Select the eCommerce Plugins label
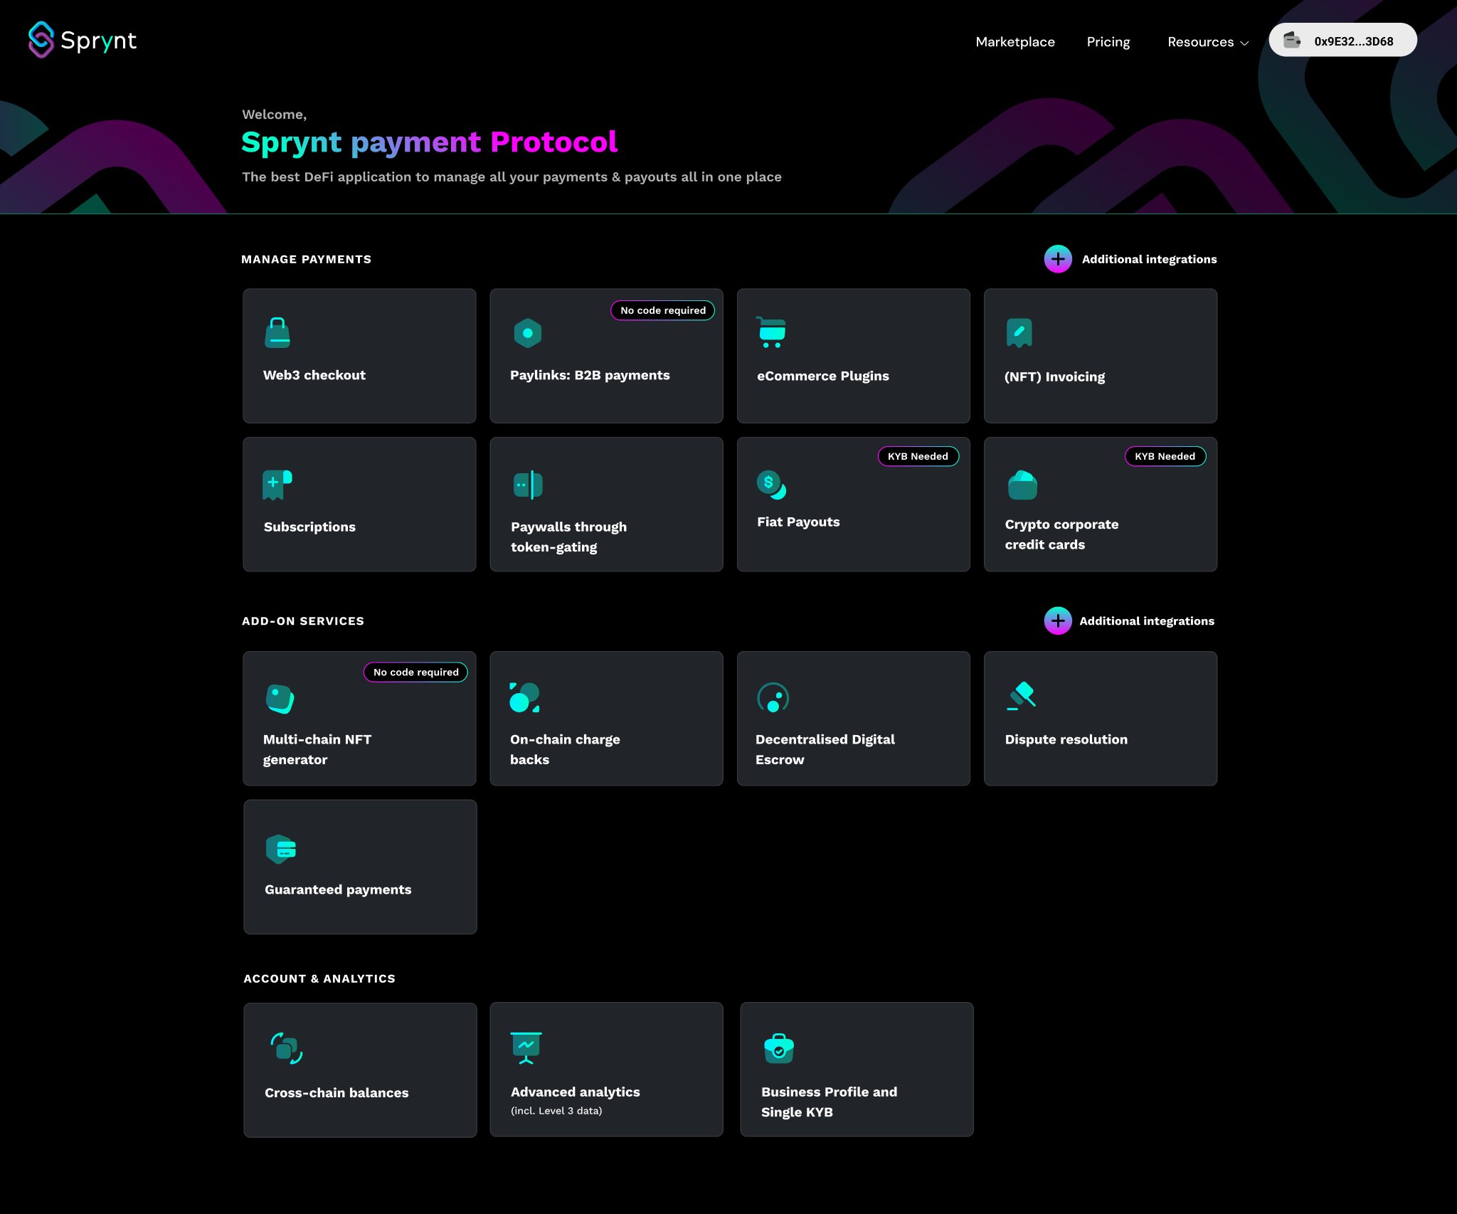This screenshot has height=1214, width=1457. pos(823,376)
